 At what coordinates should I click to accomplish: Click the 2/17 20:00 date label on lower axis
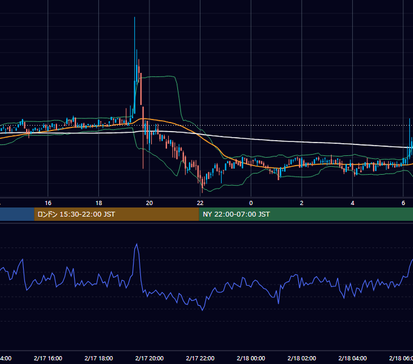pyautogui.click(x=149, y=358)
